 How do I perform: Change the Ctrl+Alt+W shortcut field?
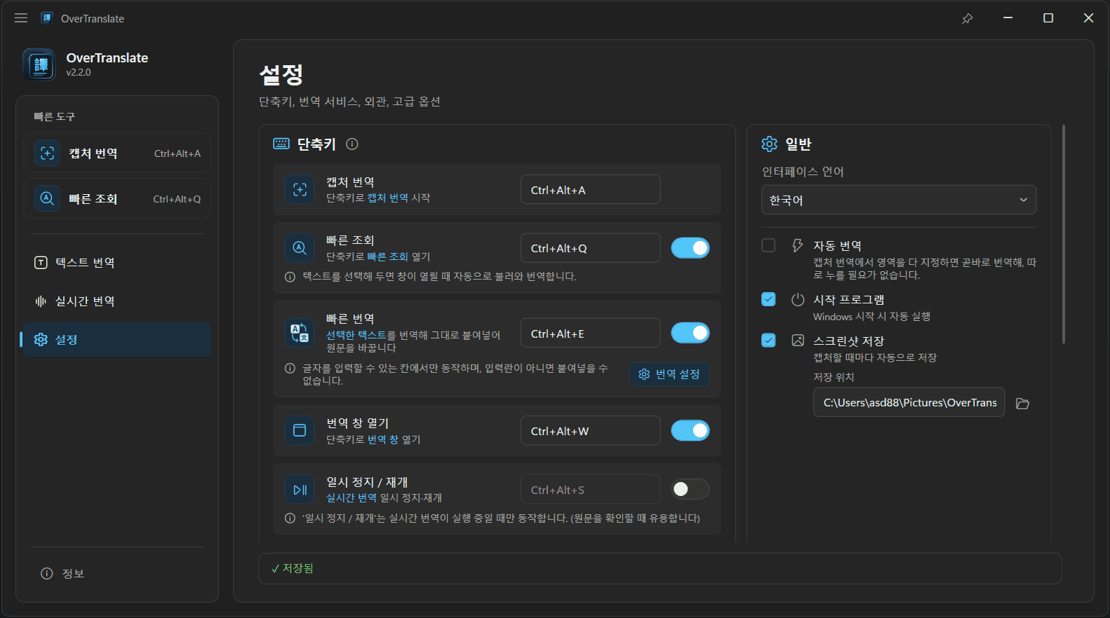pos(590,431)
